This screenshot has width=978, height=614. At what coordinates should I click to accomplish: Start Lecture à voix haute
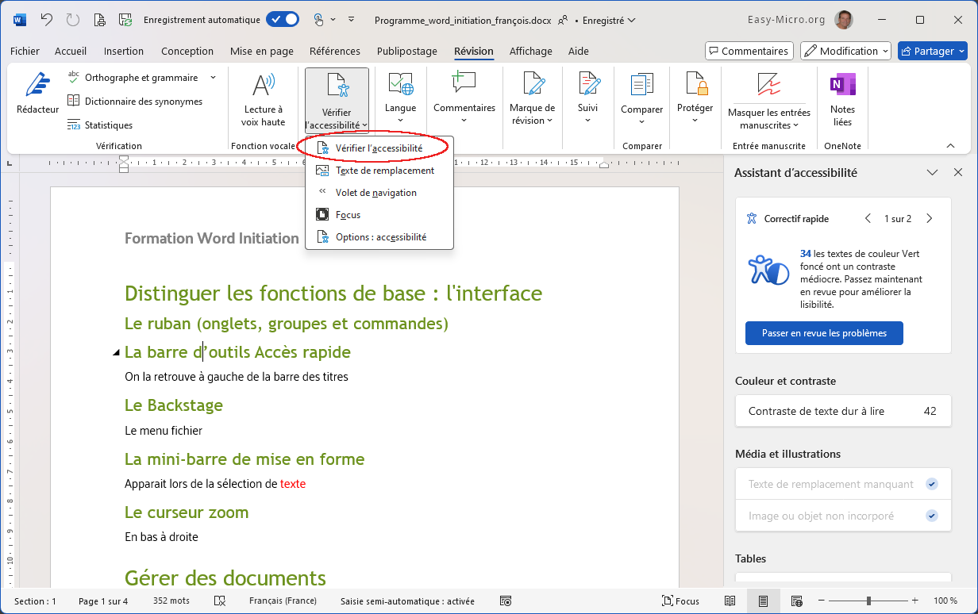[264, 99]
